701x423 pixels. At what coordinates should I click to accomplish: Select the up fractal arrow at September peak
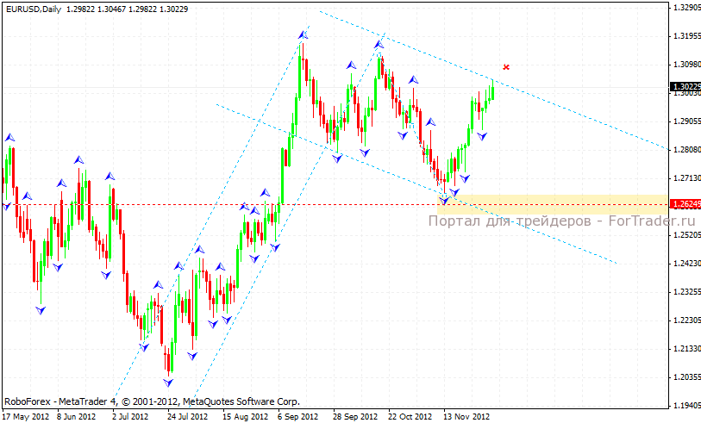303,34
